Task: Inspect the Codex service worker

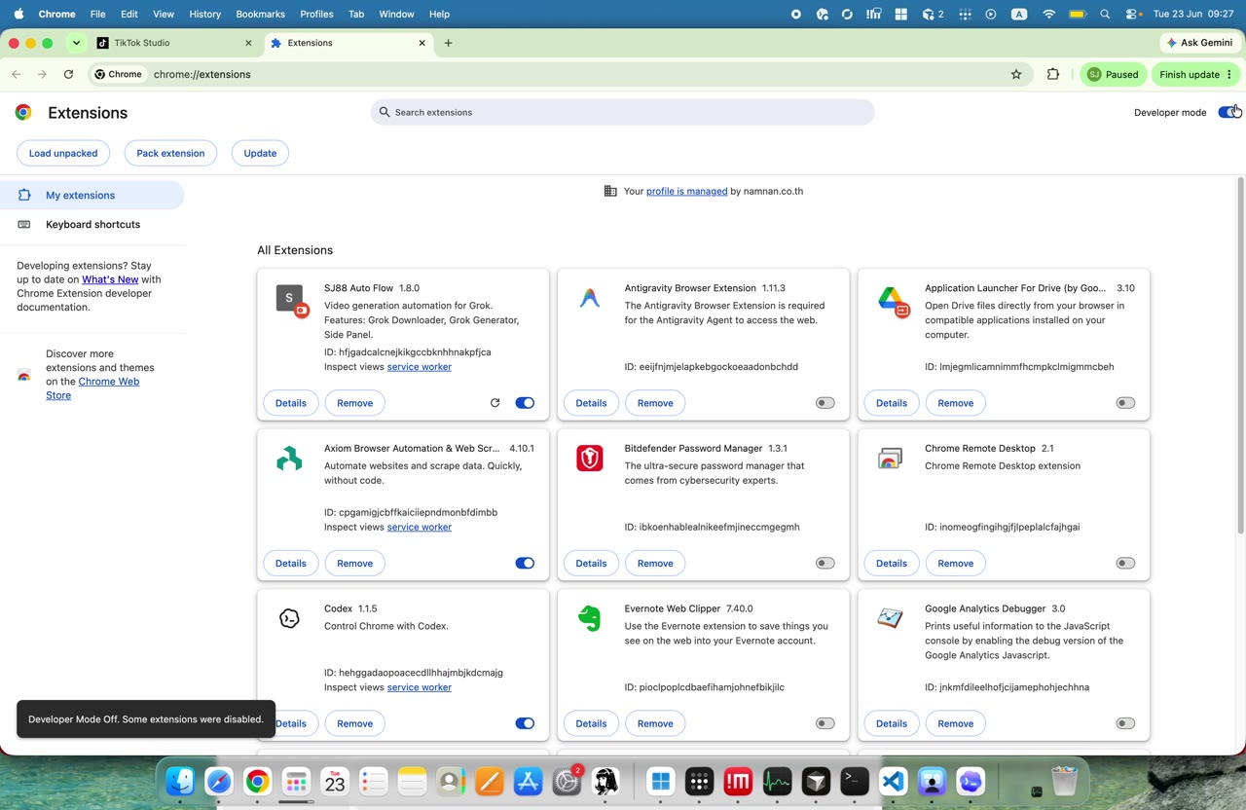Action: pyautogui.click(x=420, y=687)
